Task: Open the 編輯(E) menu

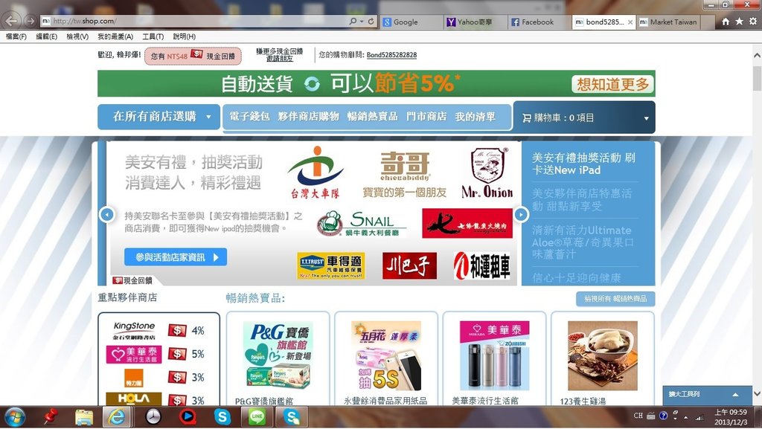Action: point(46,36)
